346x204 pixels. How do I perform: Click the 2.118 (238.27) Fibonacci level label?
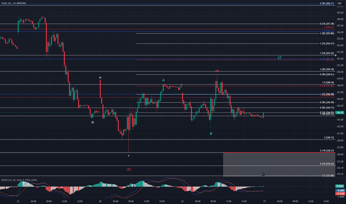[x=327, y=151]
